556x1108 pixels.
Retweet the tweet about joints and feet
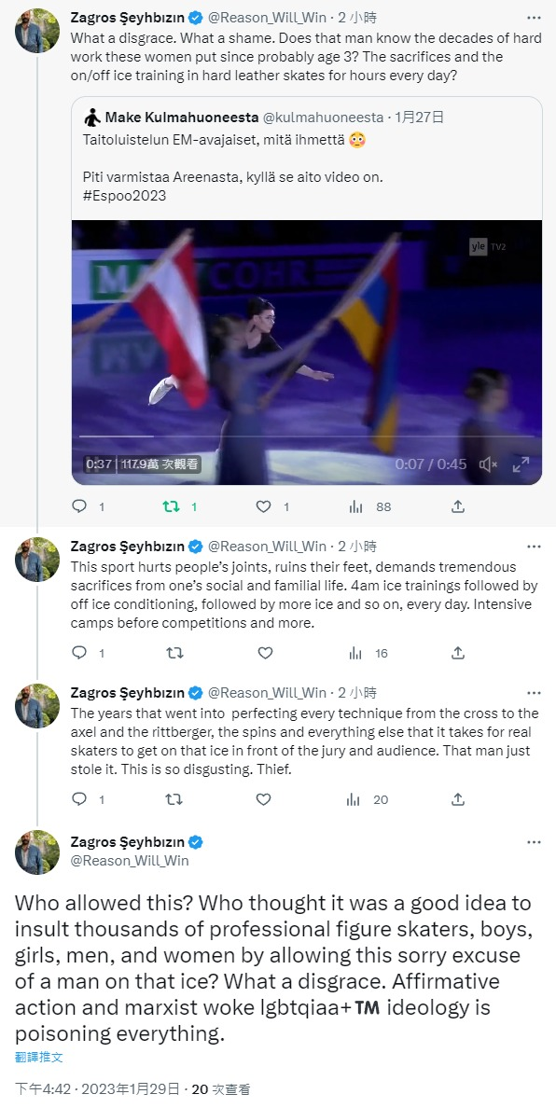click(174, 653)
